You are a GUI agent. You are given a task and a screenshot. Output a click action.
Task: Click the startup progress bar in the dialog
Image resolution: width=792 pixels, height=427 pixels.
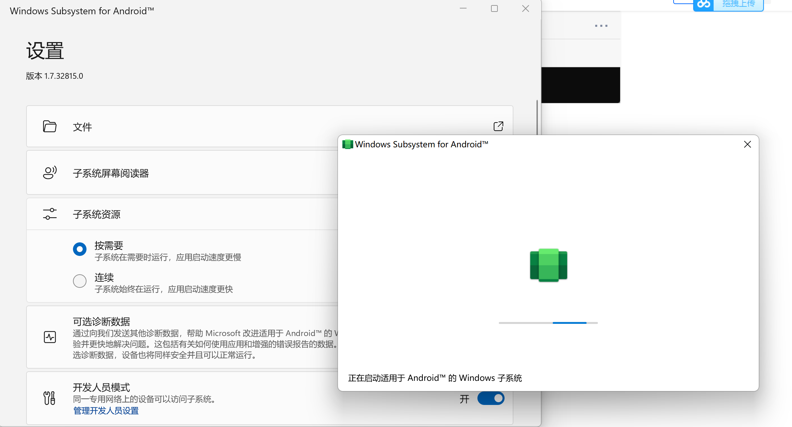click(x=548, y=323)
